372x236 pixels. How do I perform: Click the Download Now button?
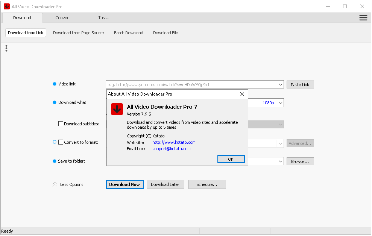(x=125, y=184)
